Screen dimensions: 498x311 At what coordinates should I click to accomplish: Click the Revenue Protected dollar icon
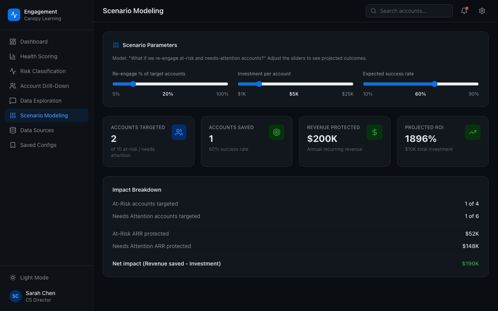tap(375, 132)
